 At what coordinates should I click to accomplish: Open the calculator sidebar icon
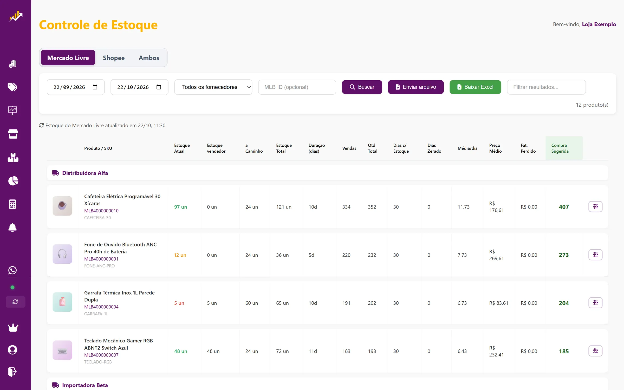tap(12, 204)
